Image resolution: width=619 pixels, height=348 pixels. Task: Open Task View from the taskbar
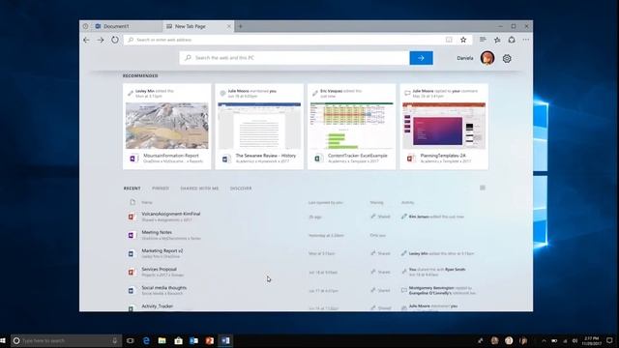[131, 340]
